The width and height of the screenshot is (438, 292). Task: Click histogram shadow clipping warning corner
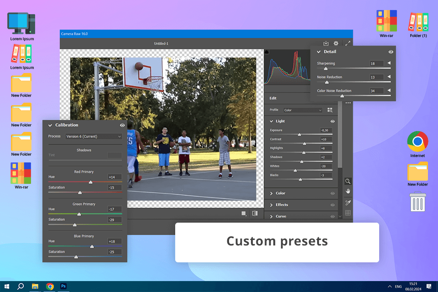coord(266,52)
